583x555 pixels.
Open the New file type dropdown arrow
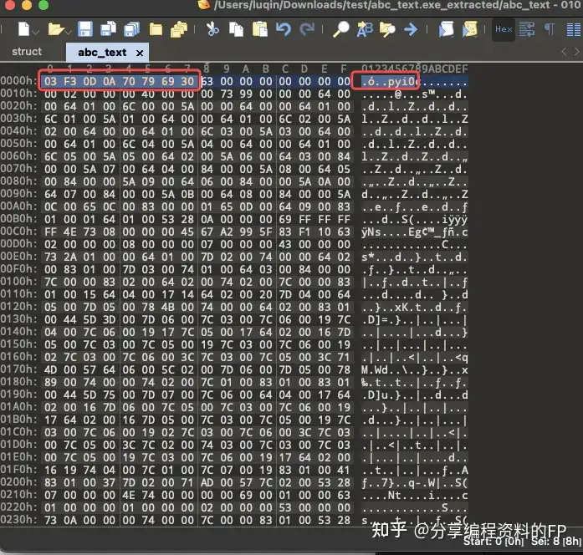point(36,33)
